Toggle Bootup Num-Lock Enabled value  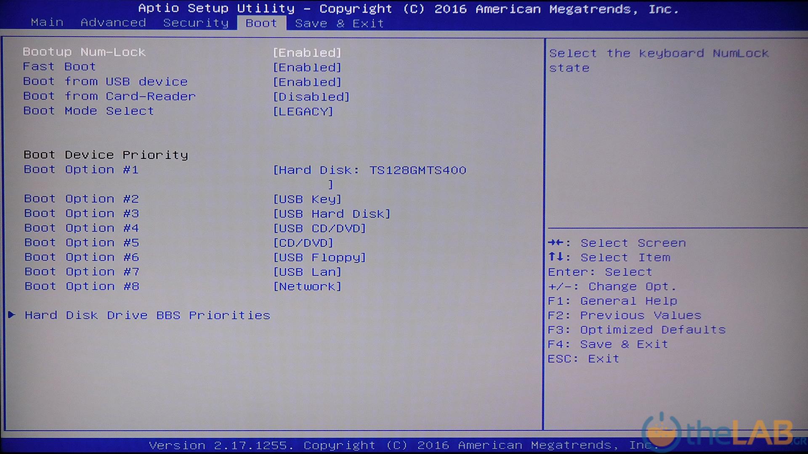[x=307, y=53]
